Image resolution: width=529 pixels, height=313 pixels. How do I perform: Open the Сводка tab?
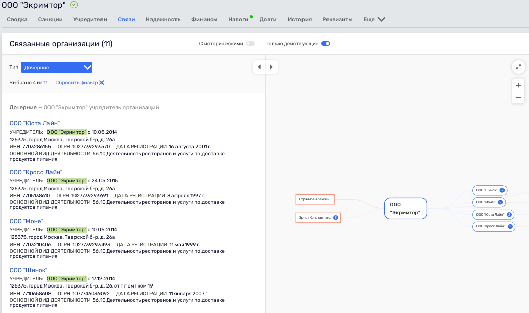coord(17,19)
